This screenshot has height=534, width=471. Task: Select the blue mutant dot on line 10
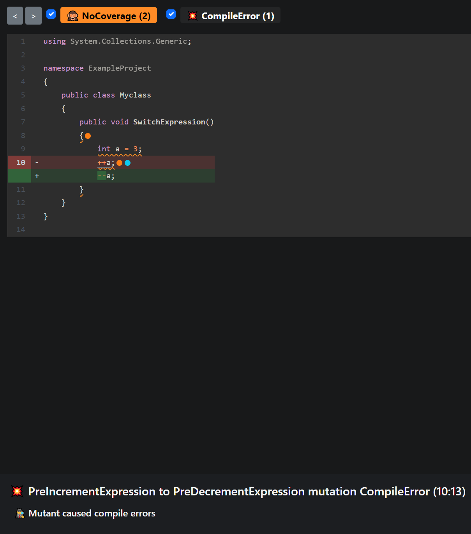click(x=127, y=163)
